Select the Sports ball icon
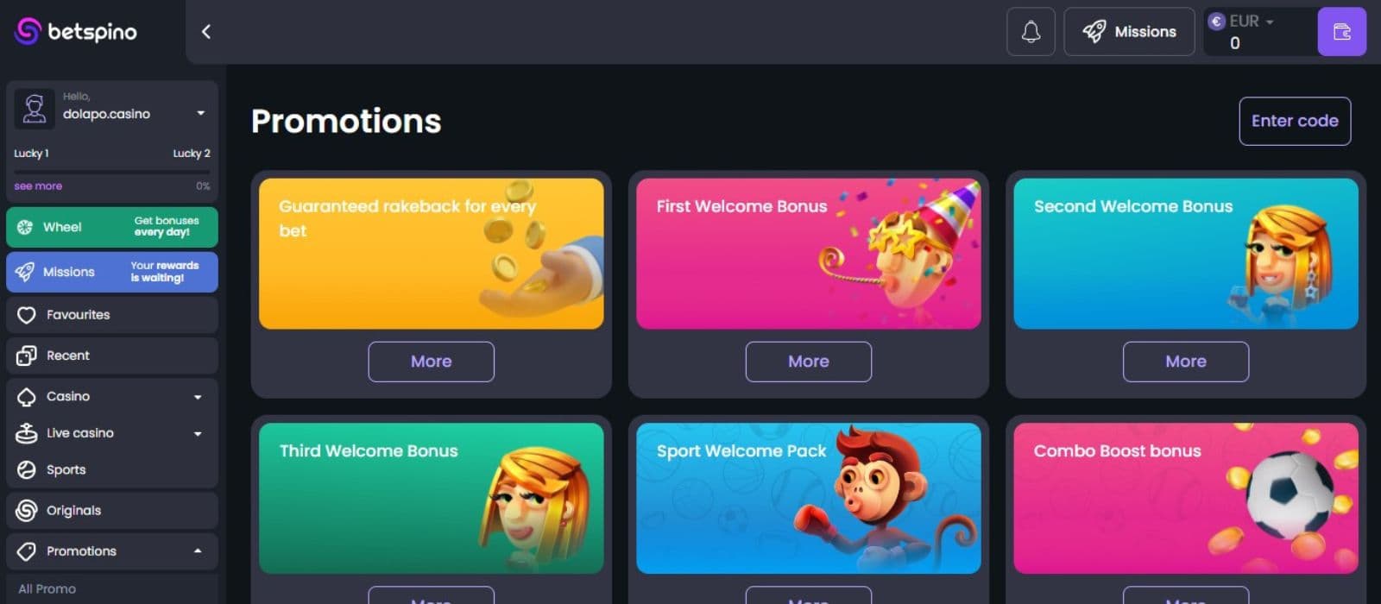The height and width of the screenshot is (604, 1381). (27, 469)
